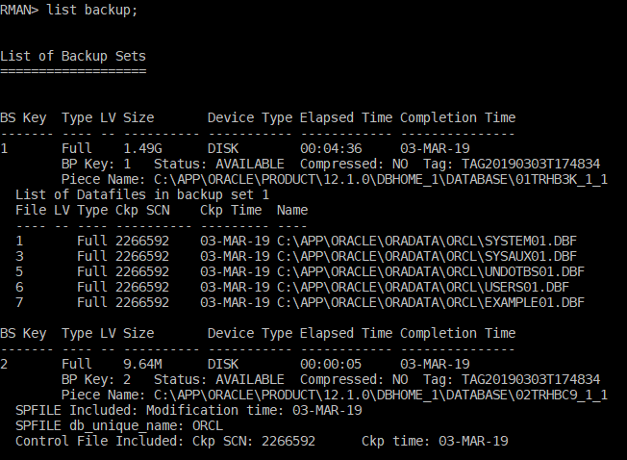Click the elapsed time 00:00:05

coord(331,364)
